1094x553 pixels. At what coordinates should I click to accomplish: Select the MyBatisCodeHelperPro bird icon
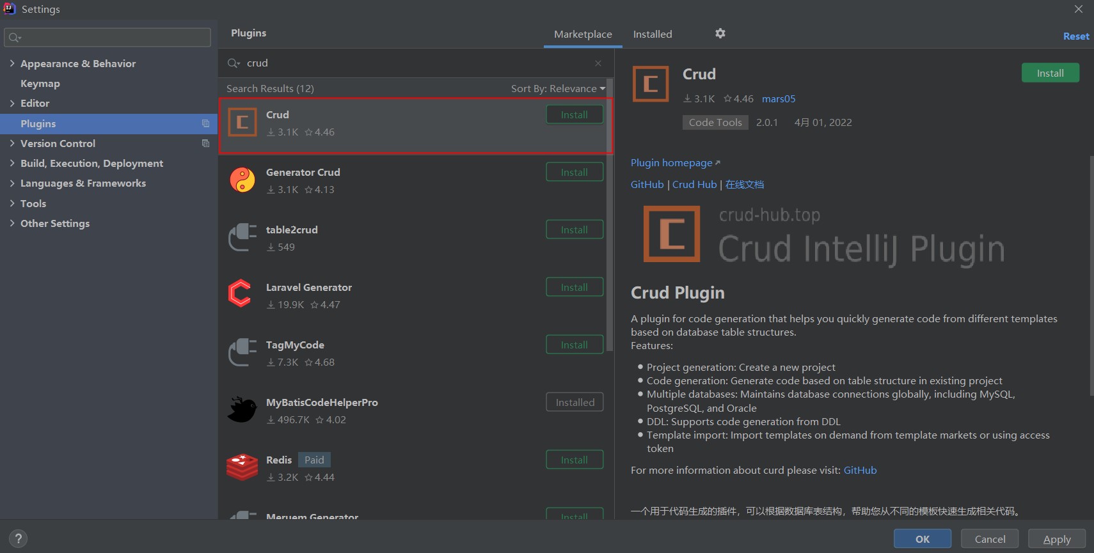click(242, 410)
